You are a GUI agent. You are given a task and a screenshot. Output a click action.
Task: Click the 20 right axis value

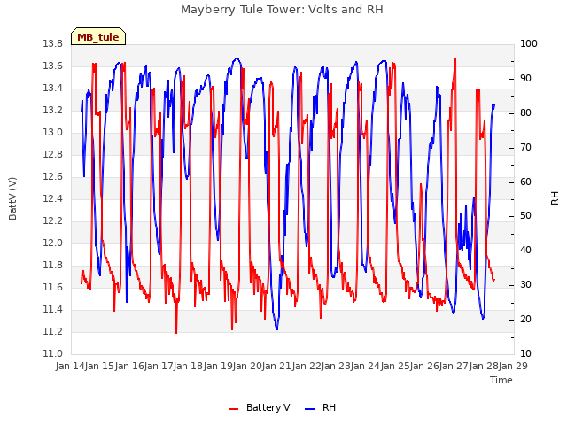coord(525,320)
